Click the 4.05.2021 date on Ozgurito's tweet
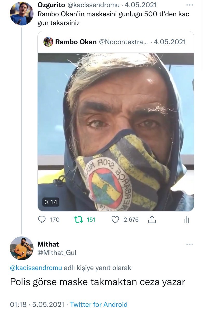 [x=142, y=5]
